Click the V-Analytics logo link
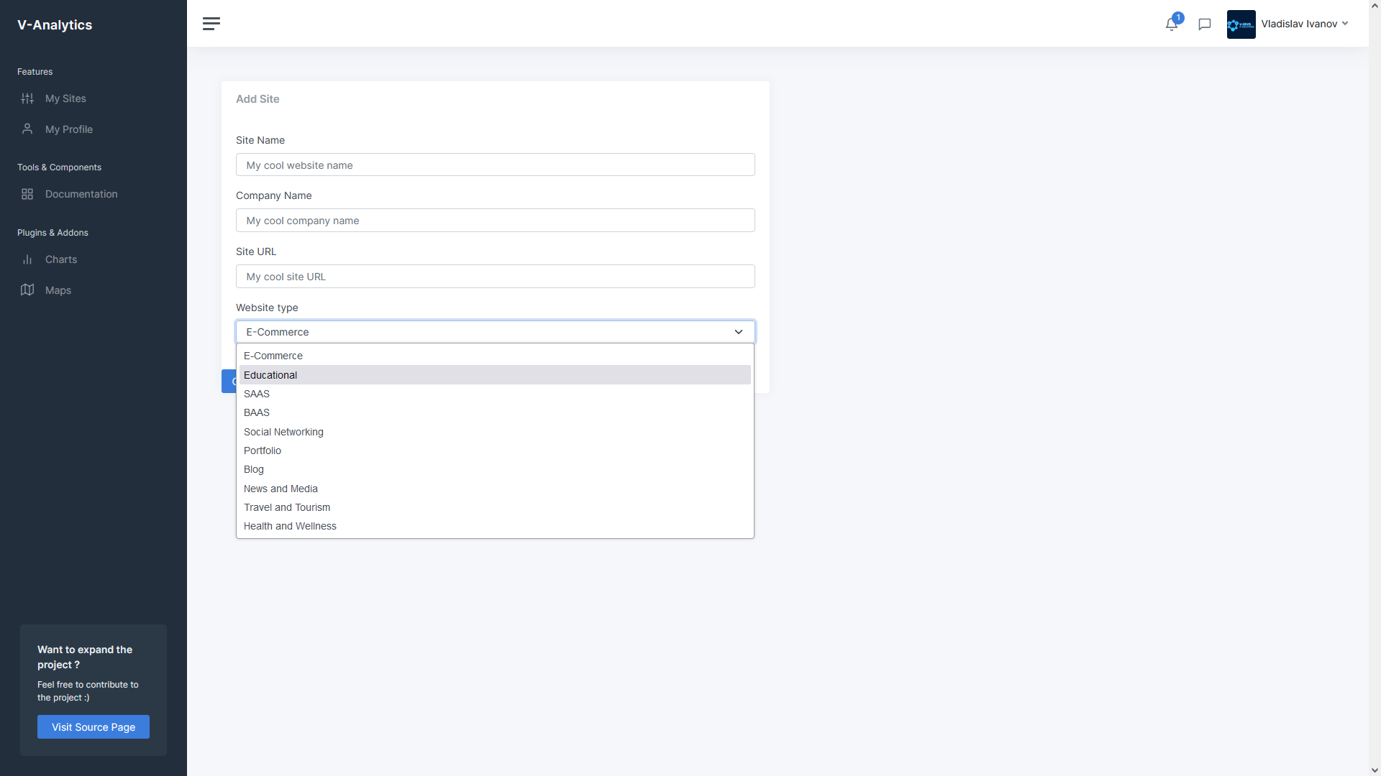The image size is (1381, 776). point(55,25)
